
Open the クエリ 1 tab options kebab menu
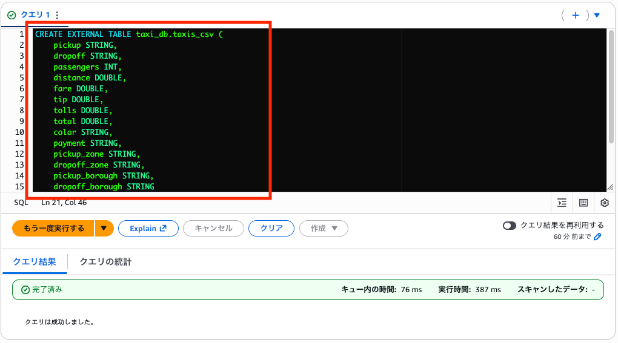click(57, 15)
